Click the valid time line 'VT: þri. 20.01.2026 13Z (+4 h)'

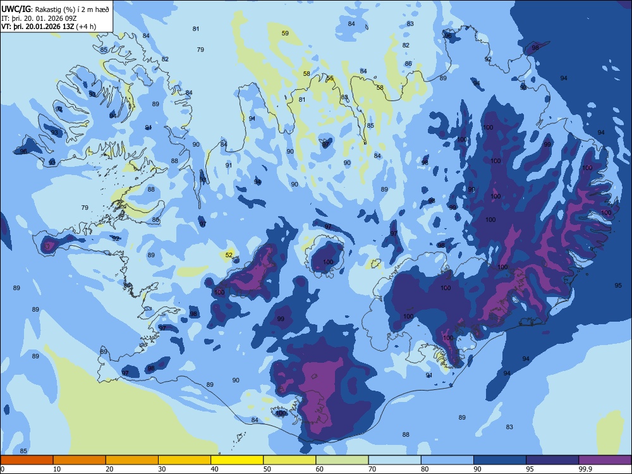(49, 27)
